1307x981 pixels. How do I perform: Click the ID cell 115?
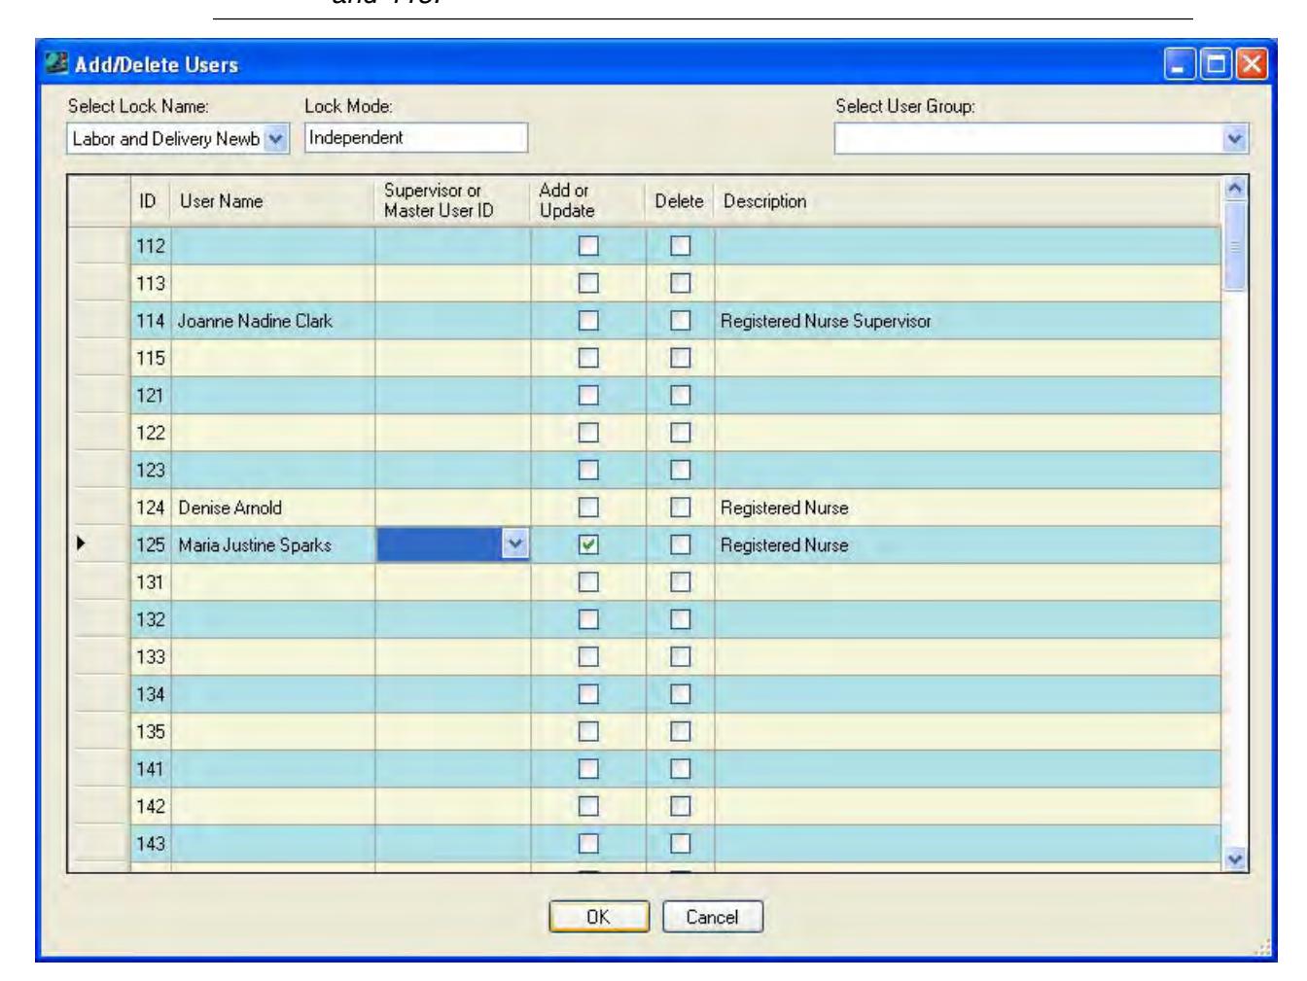pyautogui.click(x=151, y=358)
